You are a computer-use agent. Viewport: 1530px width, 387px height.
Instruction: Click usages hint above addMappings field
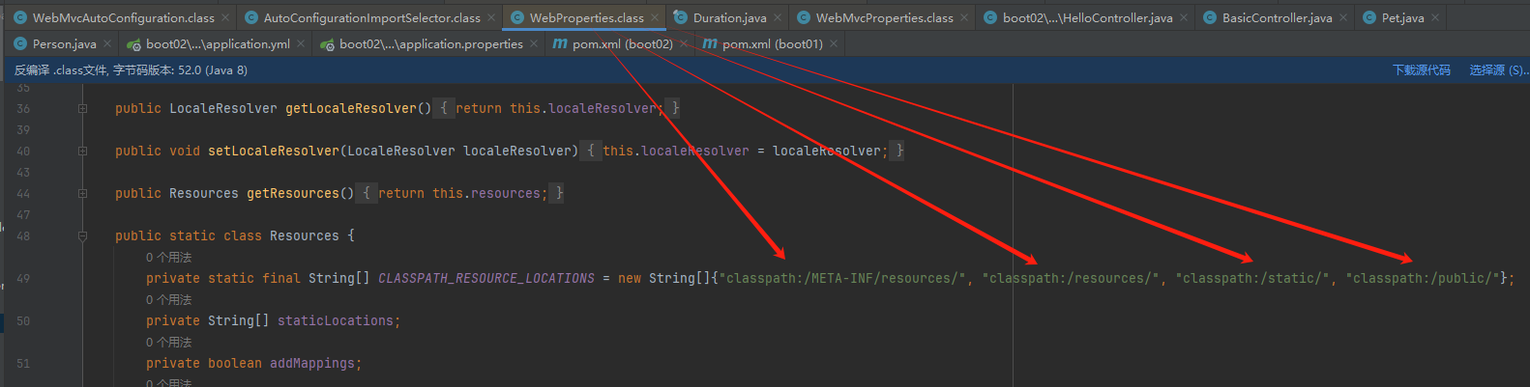168,343
